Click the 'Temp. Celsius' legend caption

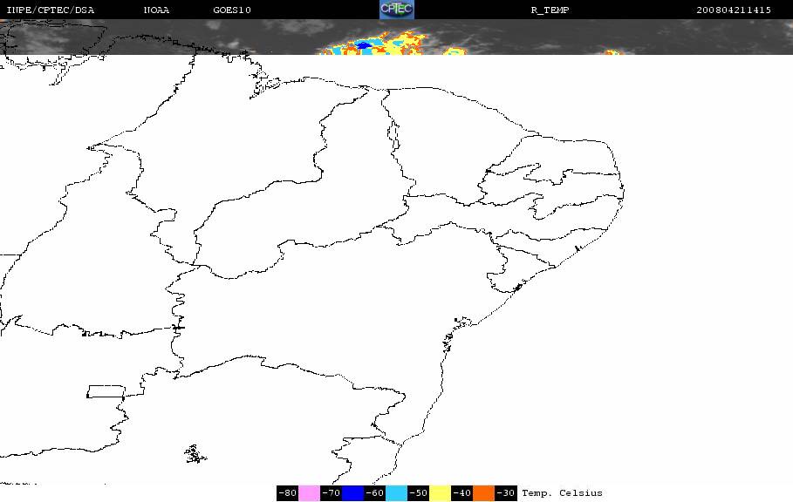(562, 493)
